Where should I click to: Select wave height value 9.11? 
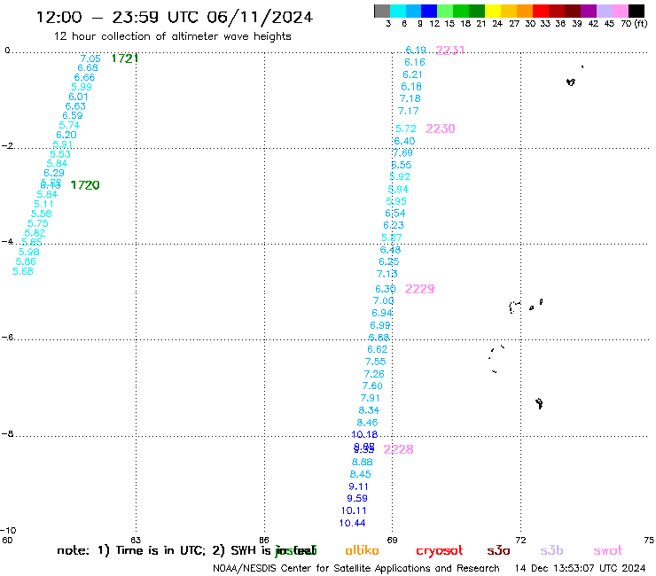pyautogui.click(x=358, y=486)
